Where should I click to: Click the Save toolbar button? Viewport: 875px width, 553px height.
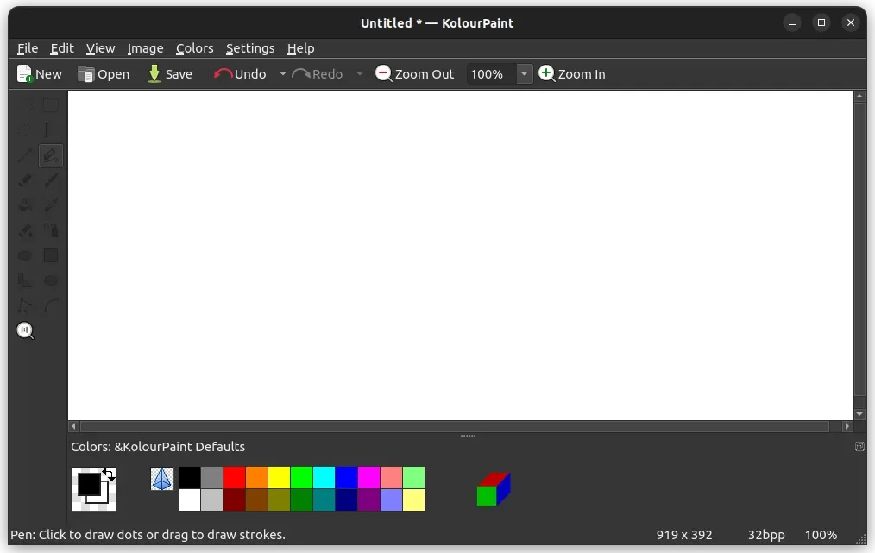pos(170,73)
